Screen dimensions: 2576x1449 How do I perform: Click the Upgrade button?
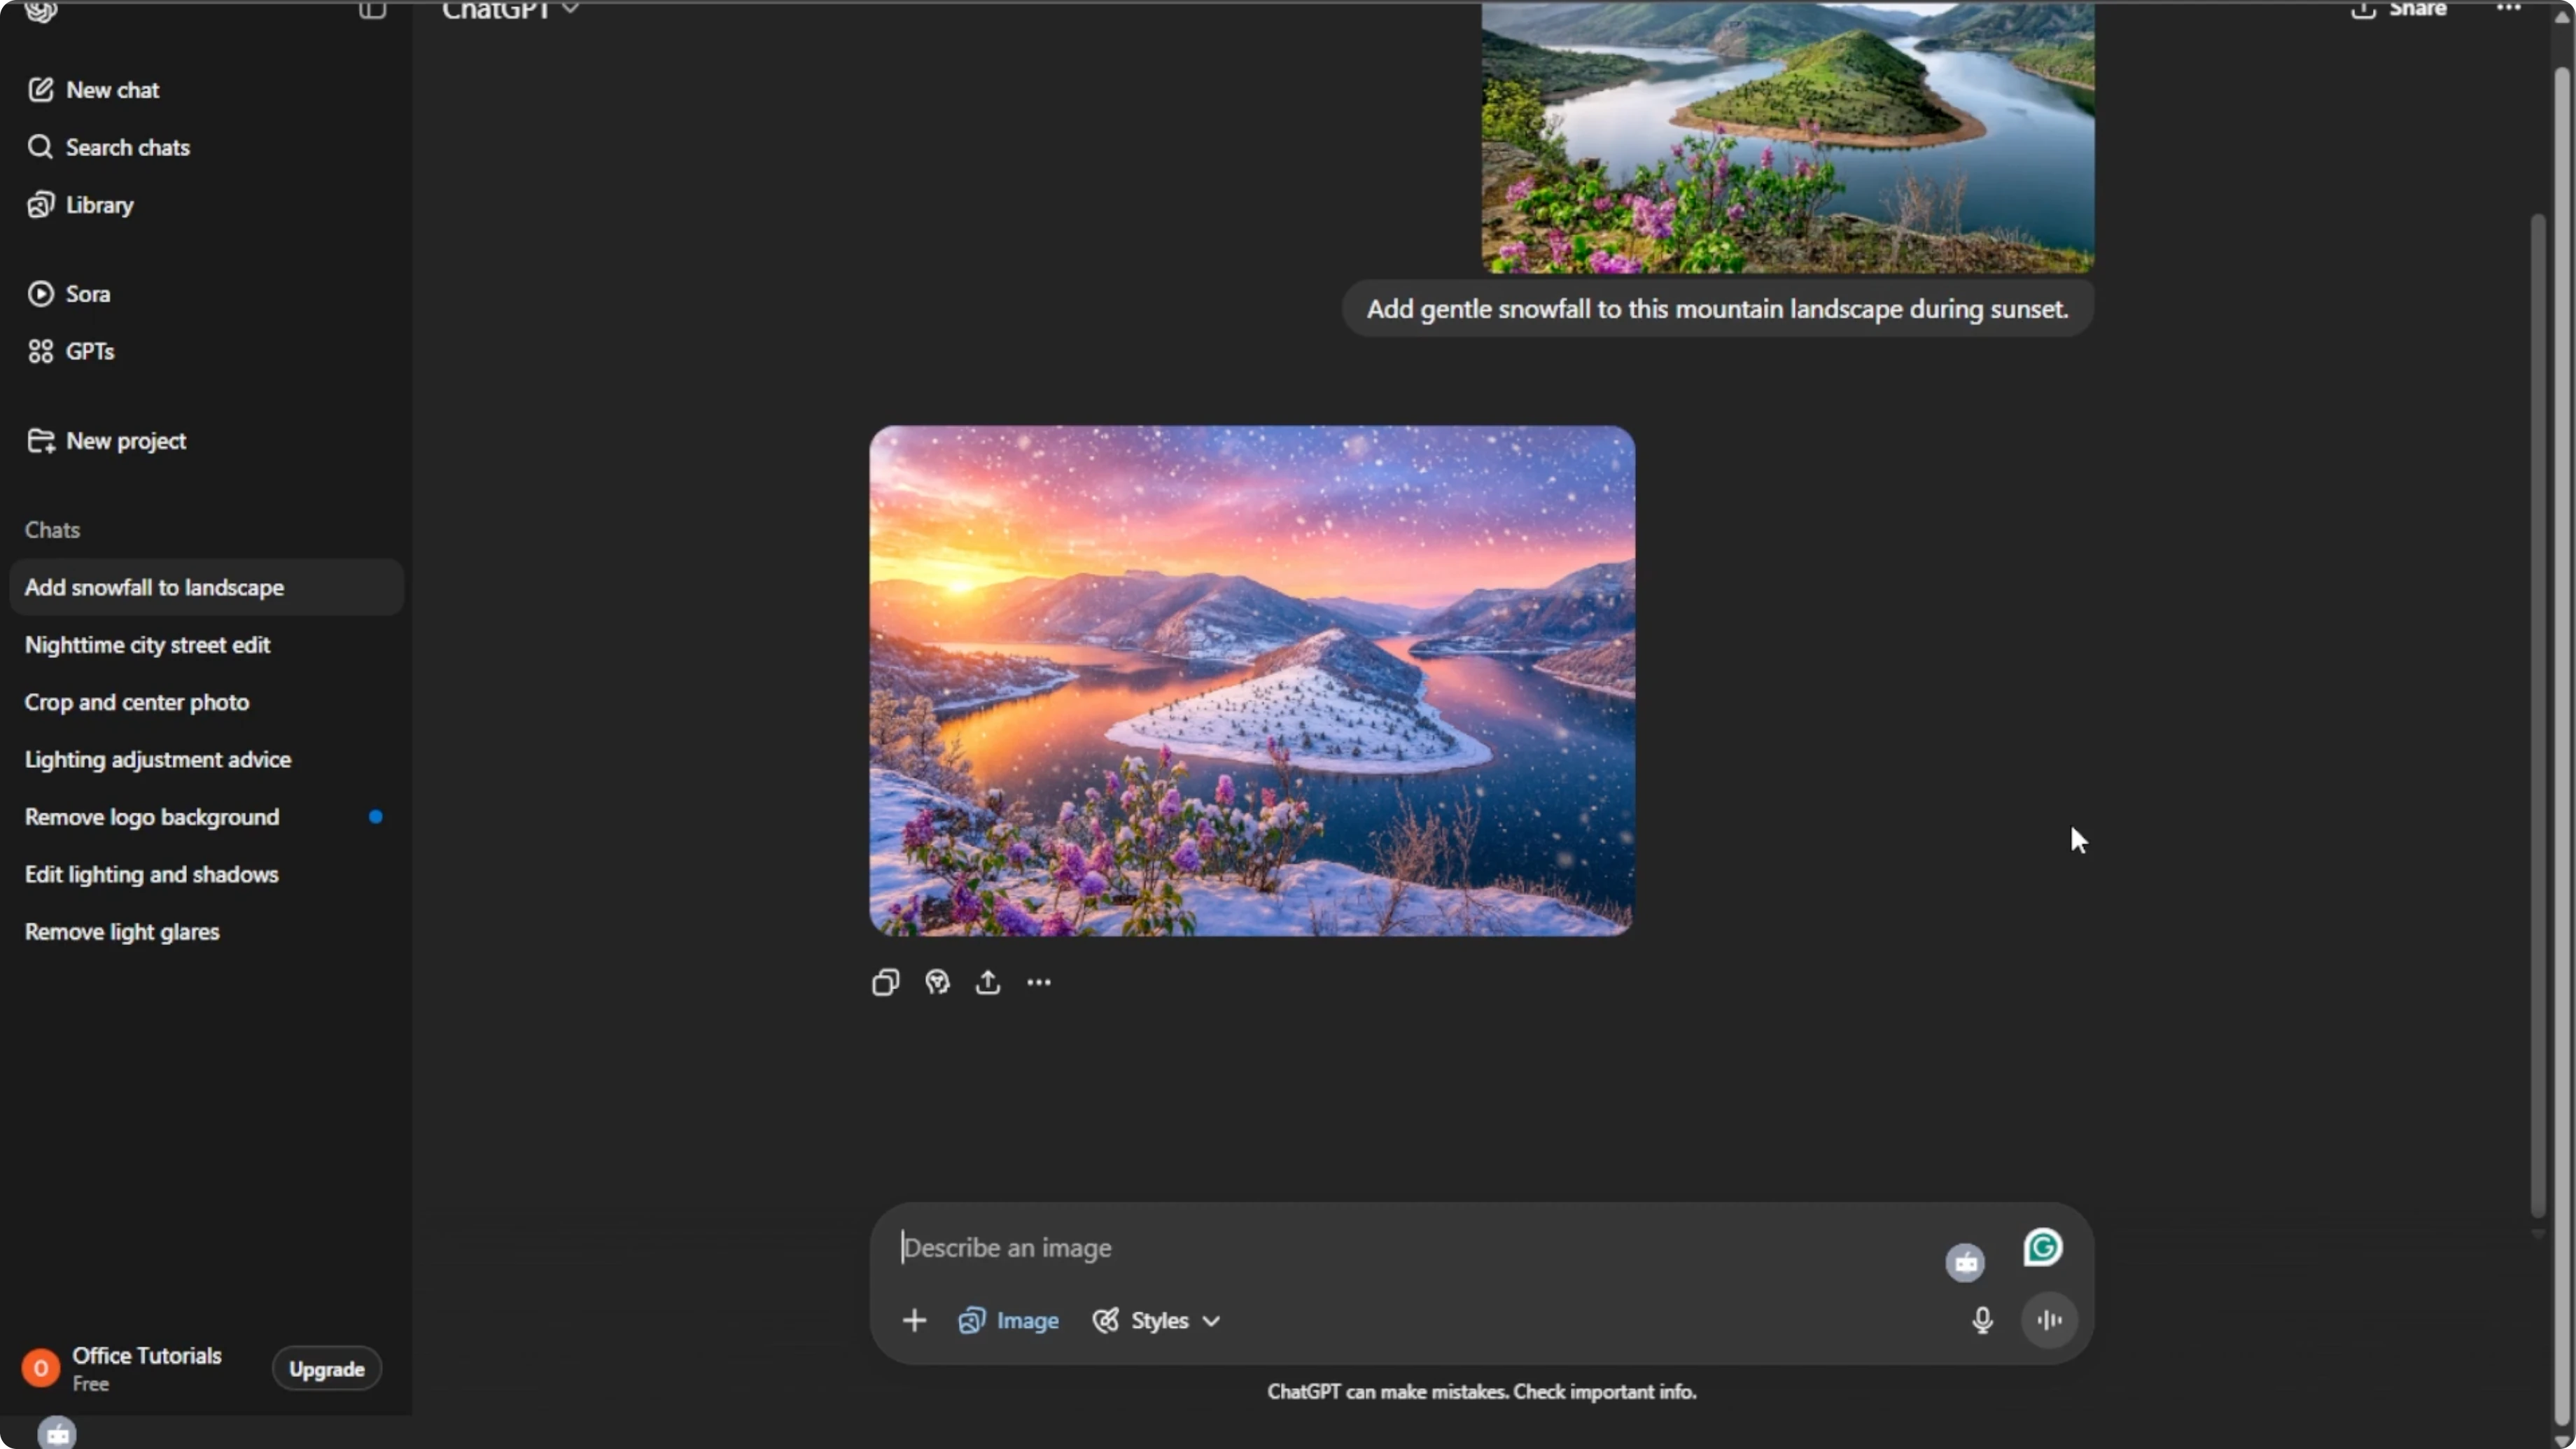coord(327,1369)
